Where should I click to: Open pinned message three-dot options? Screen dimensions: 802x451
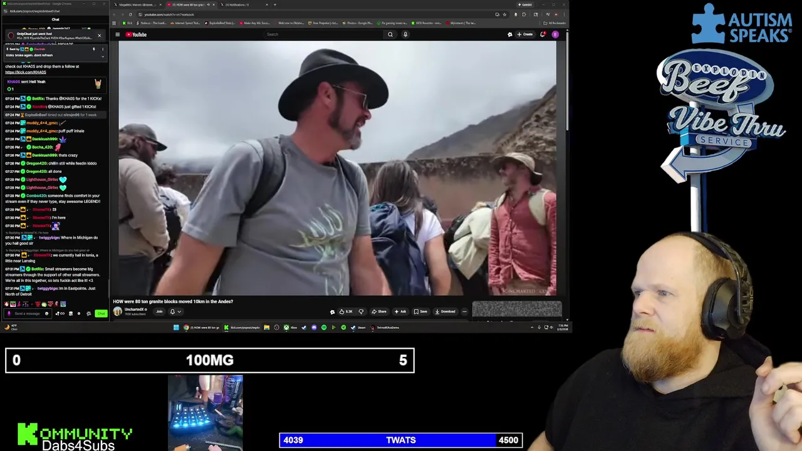tap(103, 49)
